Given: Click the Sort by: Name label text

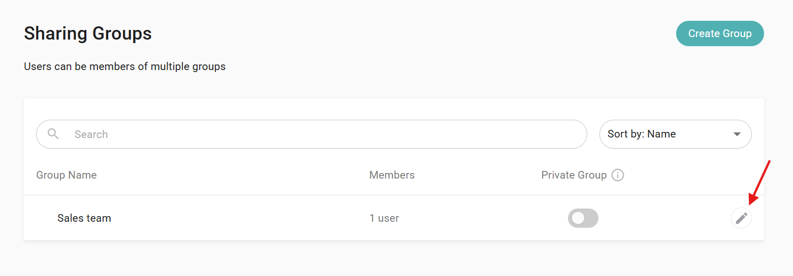Looking at the screenshot, I should click(642, 134).
